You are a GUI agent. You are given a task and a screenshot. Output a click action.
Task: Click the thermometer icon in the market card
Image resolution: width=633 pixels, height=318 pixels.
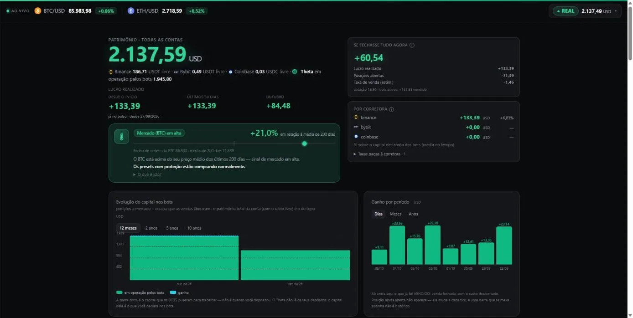pyautogui.click(x=121, y=136)
